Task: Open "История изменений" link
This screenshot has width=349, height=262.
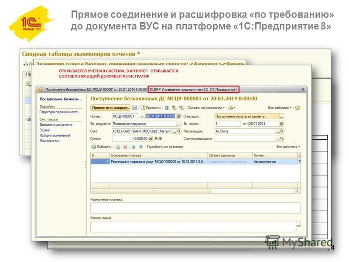Action: pyautogui.click(x=55, y=135)
